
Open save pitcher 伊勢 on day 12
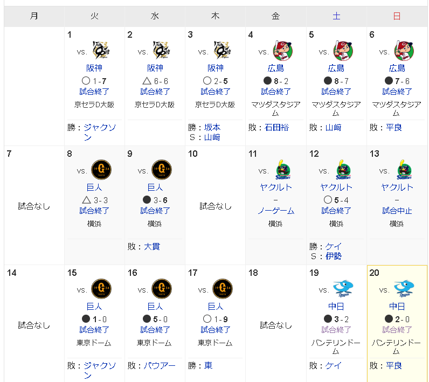(x=334, y=256)
